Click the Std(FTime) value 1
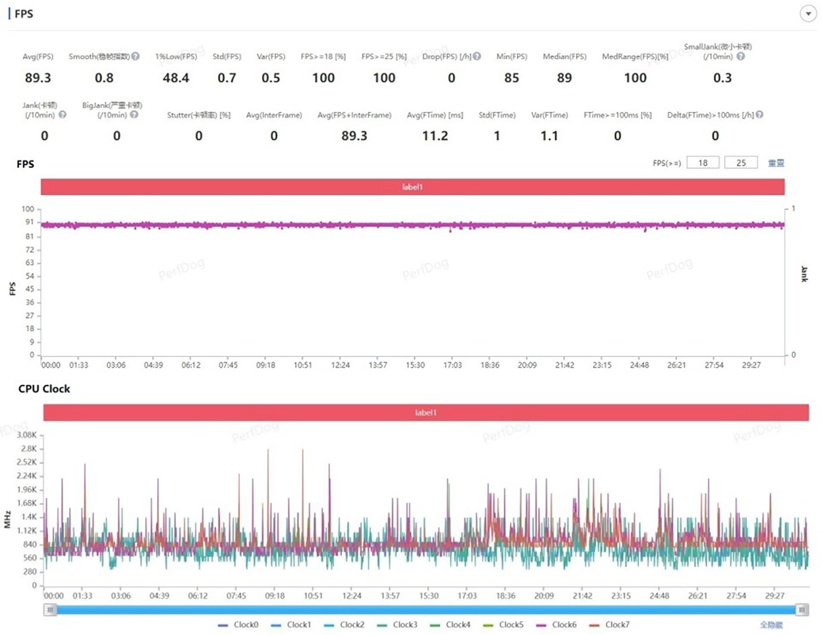This screenshot has height=635, width=822. [497, 136]
